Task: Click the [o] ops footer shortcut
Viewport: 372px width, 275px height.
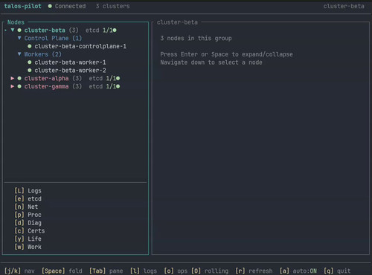Action: coord(176,271)
